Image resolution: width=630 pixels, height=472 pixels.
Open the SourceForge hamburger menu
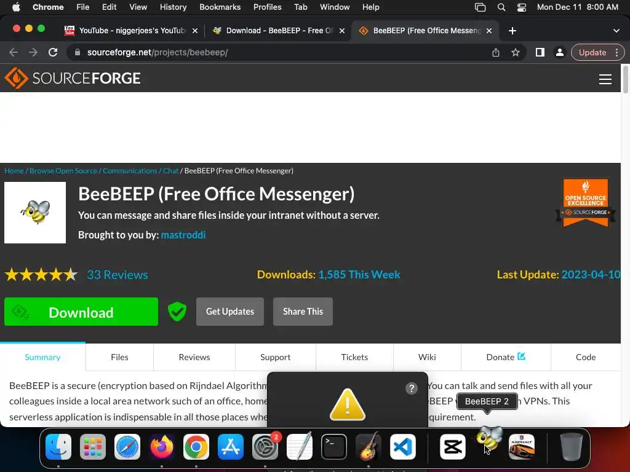[605, 79]
